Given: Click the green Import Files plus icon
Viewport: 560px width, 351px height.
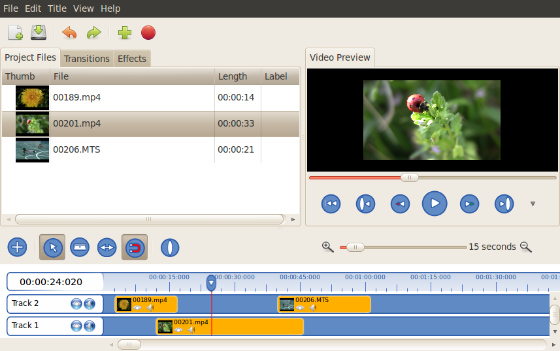Looking at the screenshot, I should [124, 32].
